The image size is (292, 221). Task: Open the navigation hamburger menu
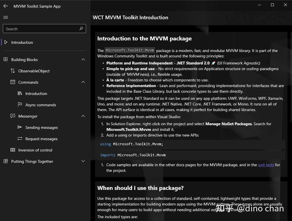[5, 17]
